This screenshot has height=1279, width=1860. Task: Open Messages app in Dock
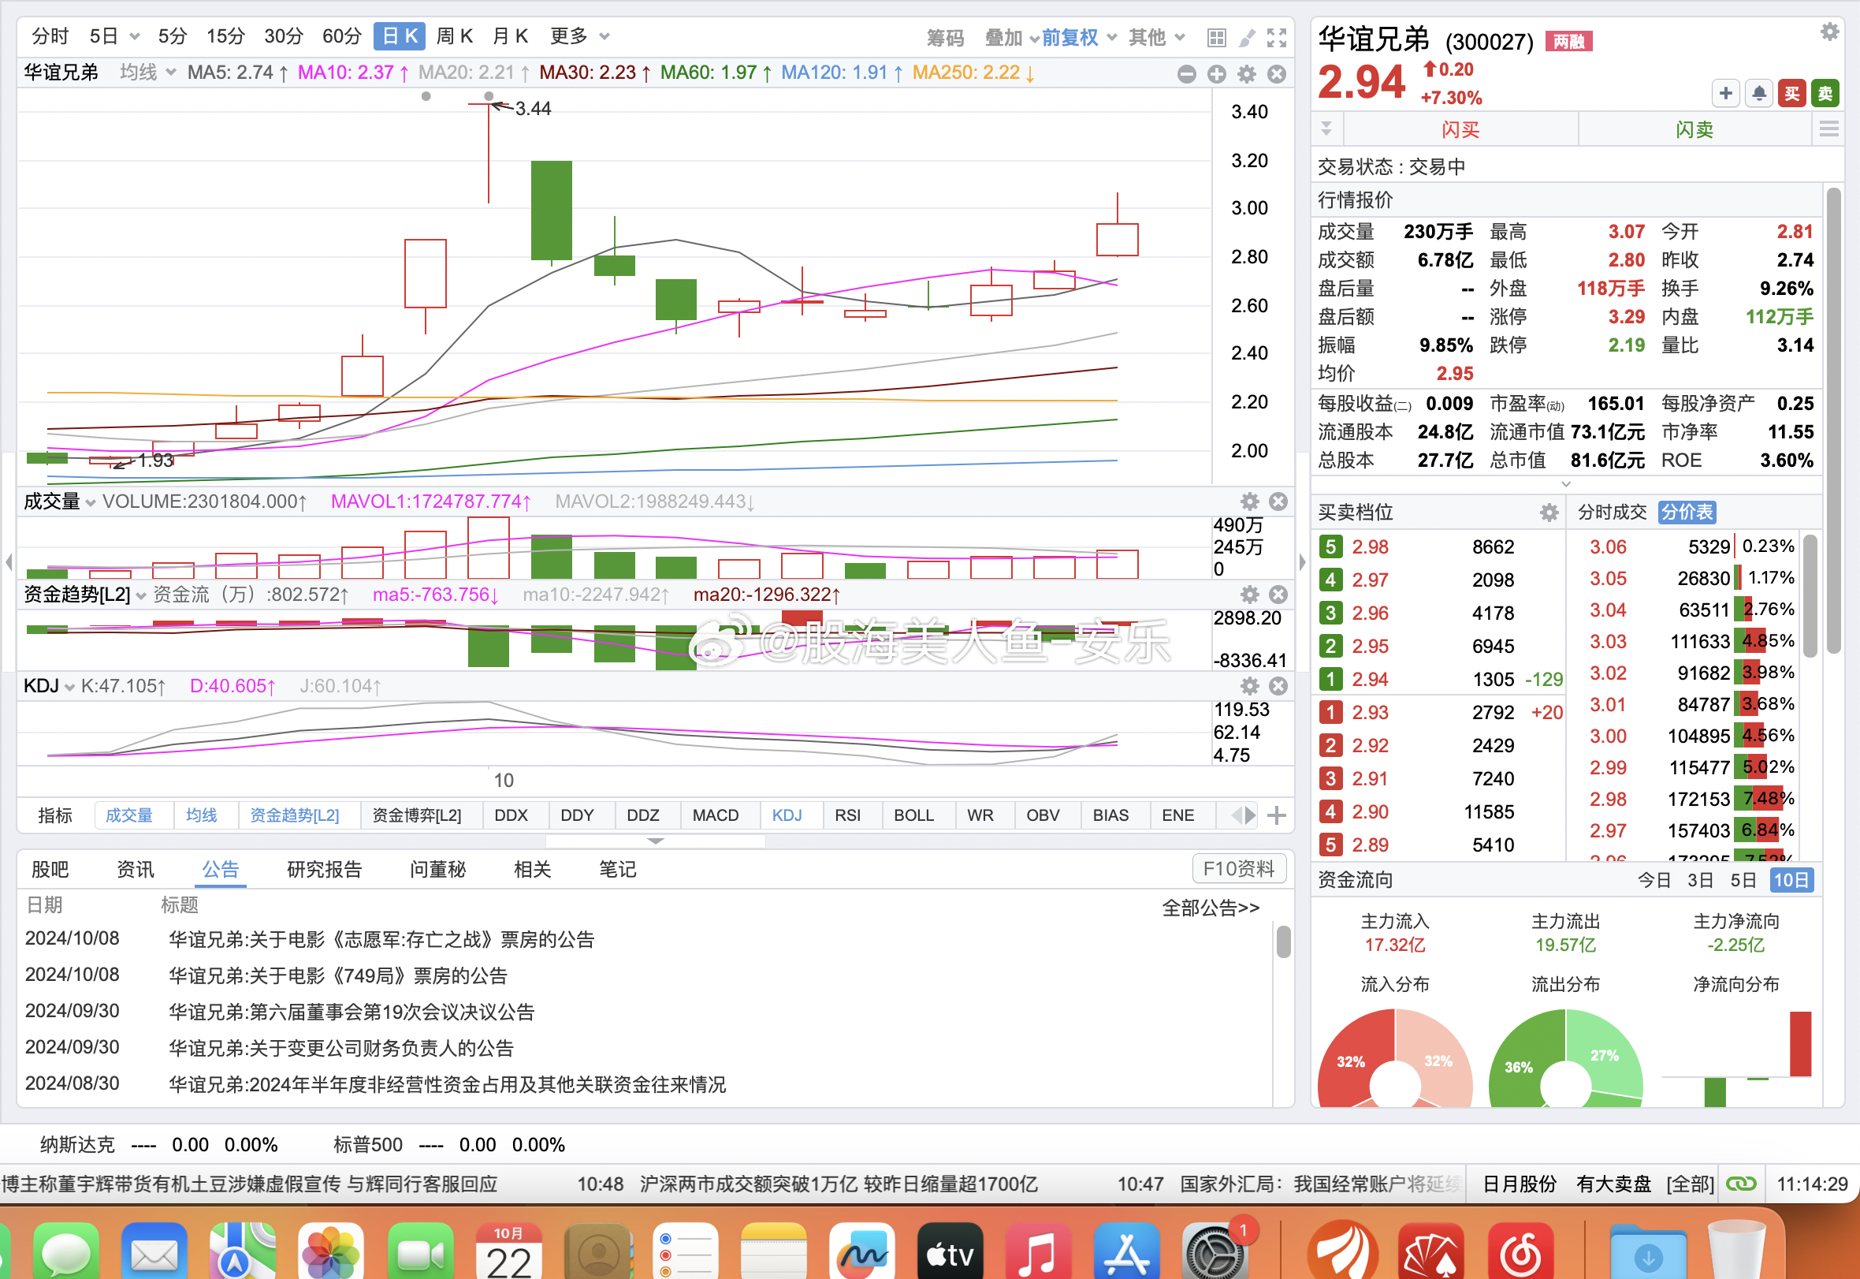[x=66, y=1251]
